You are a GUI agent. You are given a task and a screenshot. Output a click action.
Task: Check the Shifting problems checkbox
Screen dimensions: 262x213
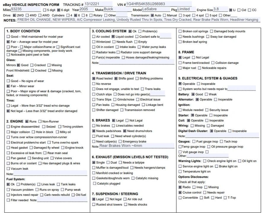click(137, 78)
